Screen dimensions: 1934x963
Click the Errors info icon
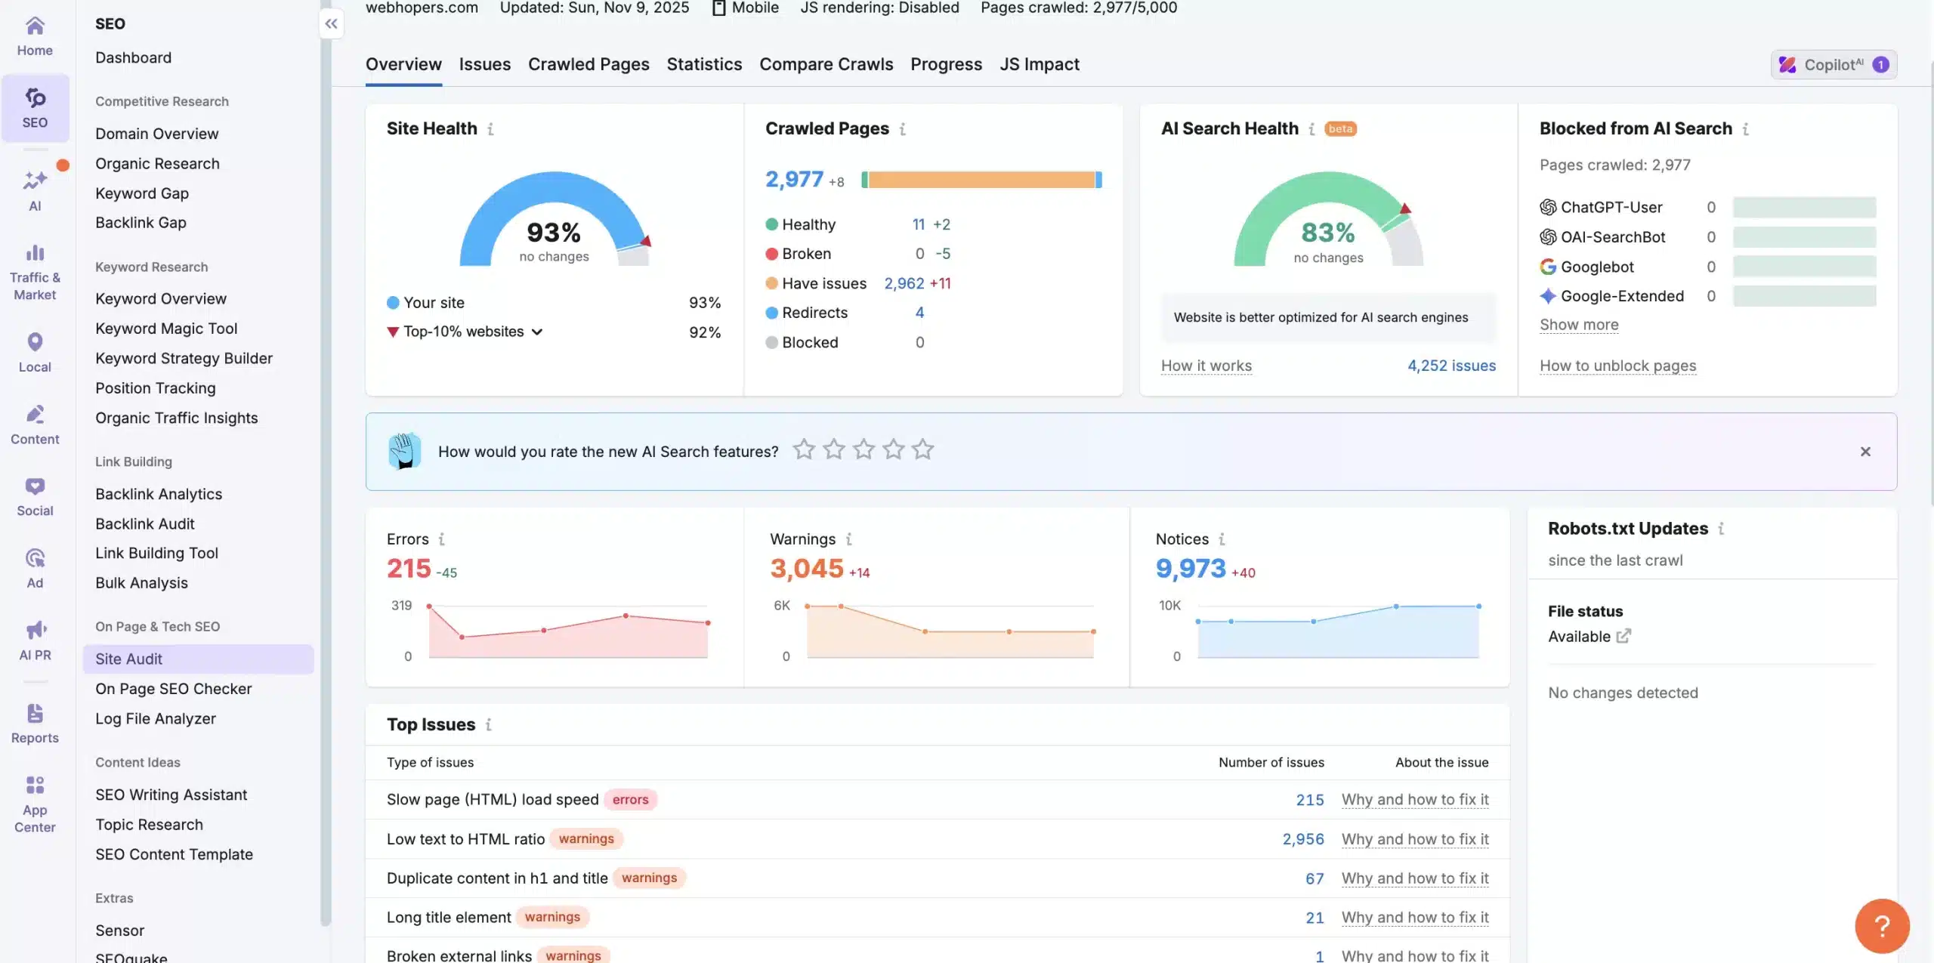442,539
